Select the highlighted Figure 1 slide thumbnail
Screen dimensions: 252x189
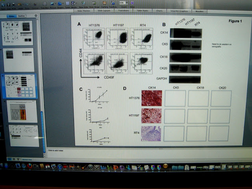(20, 86)
